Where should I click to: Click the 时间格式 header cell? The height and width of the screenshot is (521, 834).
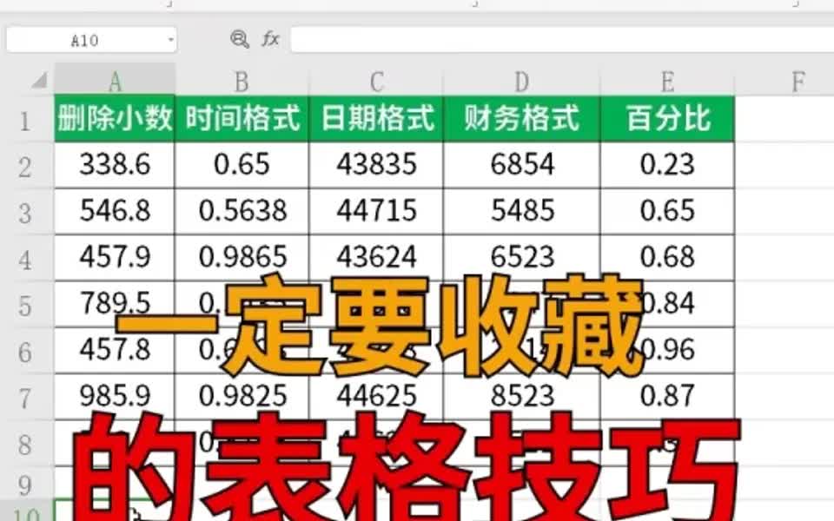pos(242,119)
